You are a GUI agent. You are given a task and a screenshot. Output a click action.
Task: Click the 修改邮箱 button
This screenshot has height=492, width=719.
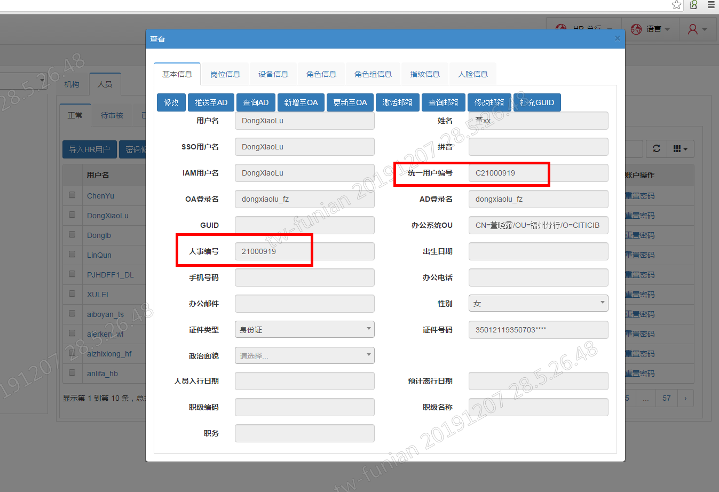tap(489, 102)
